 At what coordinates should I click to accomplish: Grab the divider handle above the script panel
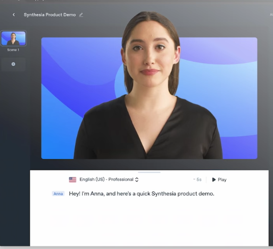149,172
